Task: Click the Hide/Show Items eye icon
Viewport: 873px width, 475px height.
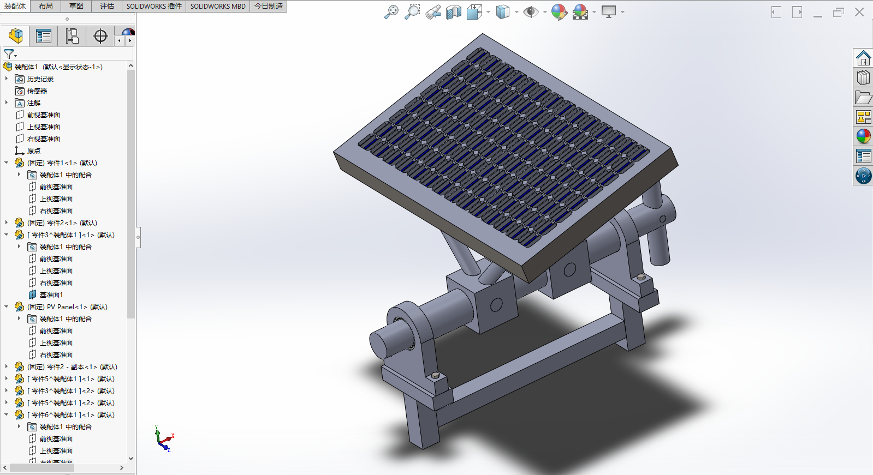Action: click(531, 12)
